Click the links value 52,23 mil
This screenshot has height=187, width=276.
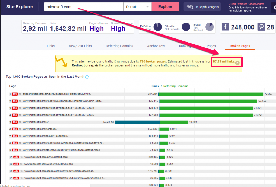point(109,122)
